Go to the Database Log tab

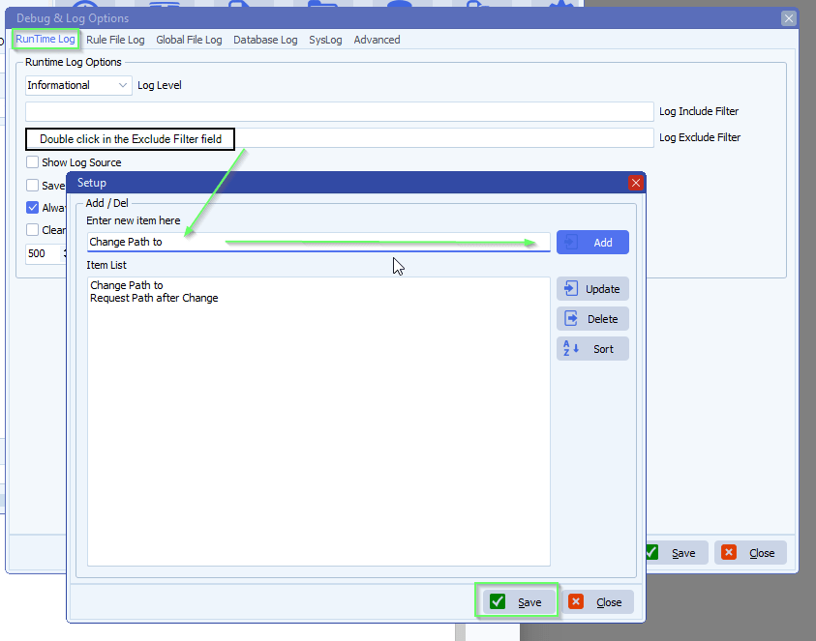point(265,40)
